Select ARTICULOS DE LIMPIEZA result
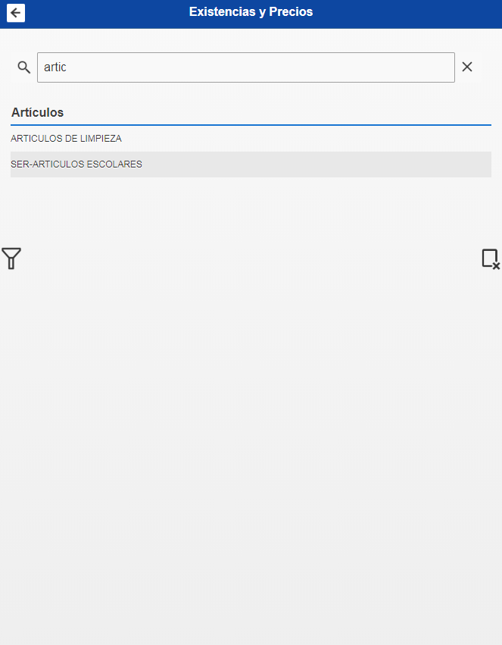502x645 pixels. point(251,139)
